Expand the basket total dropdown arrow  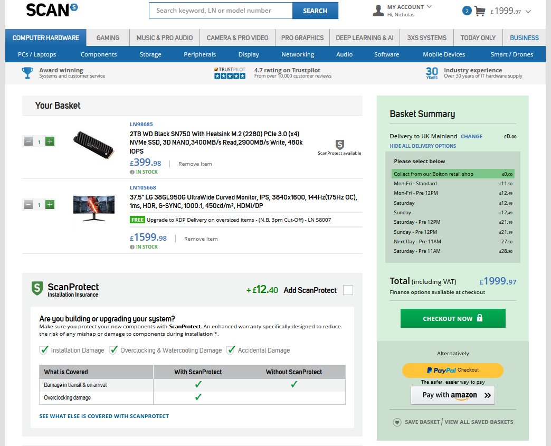[x=528, y=12]
